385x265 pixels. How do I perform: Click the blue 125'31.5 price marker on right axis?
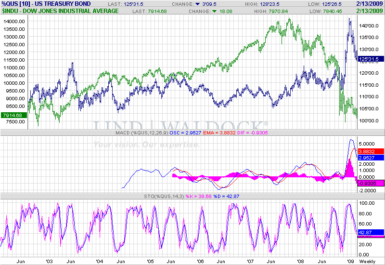click(371, 59)
